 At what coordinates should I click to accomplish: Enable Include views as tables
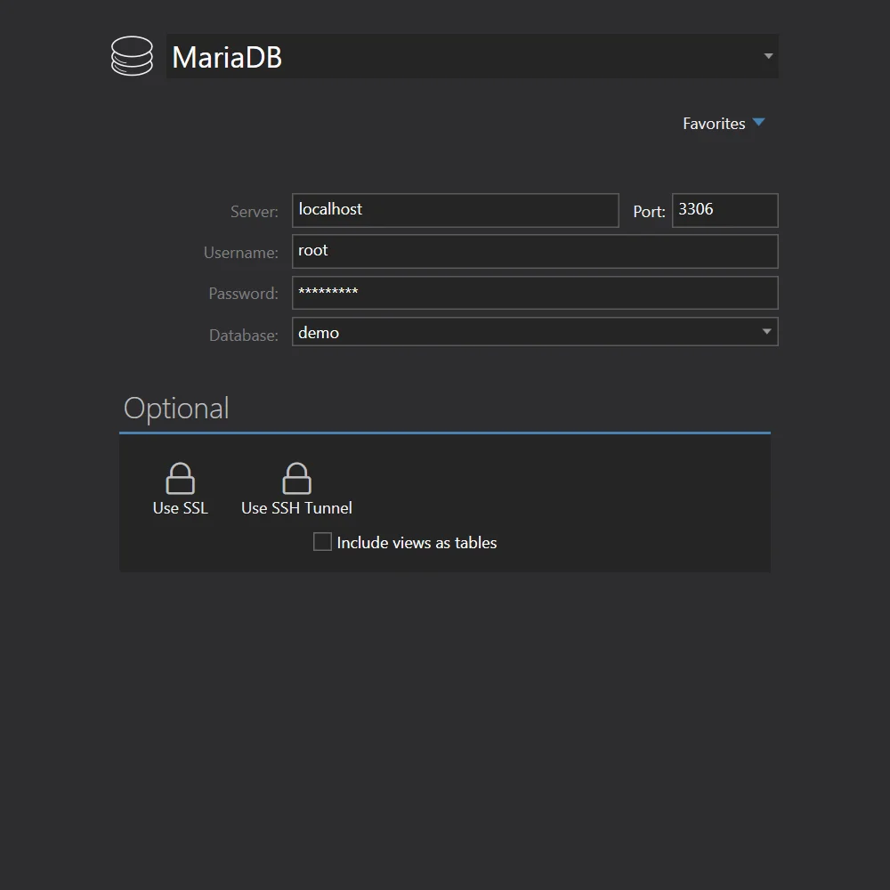322,541
